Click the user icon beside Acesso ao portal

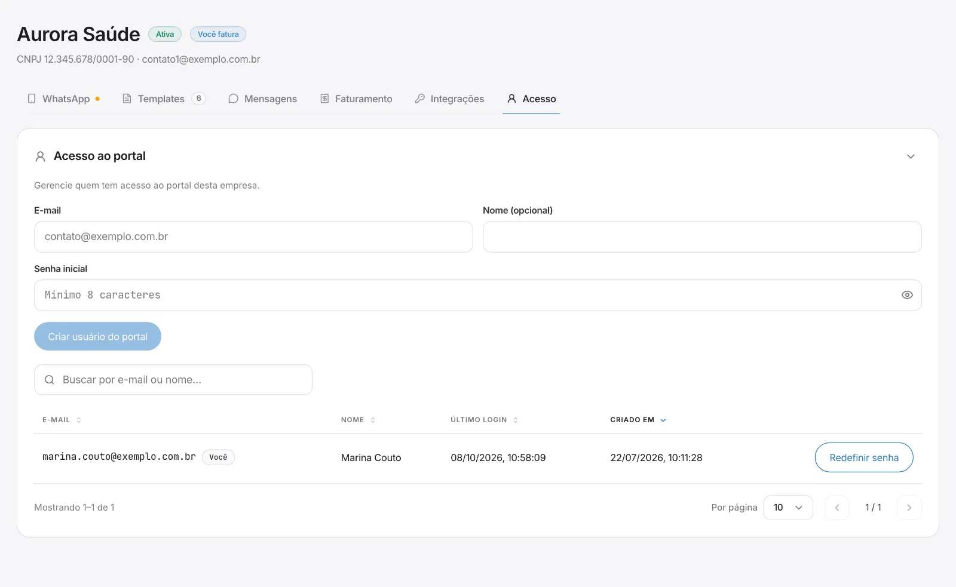tap(41, 156)
